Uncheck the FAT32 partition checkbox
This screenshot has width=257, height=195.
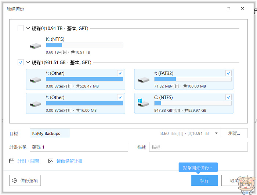(228, 73)
